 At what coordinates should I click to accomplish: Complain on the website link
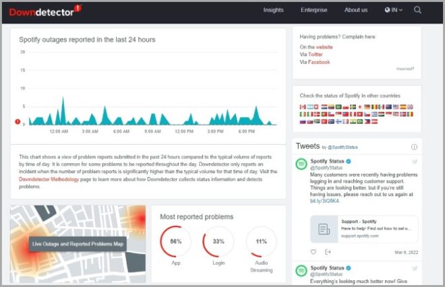point(324,46)
